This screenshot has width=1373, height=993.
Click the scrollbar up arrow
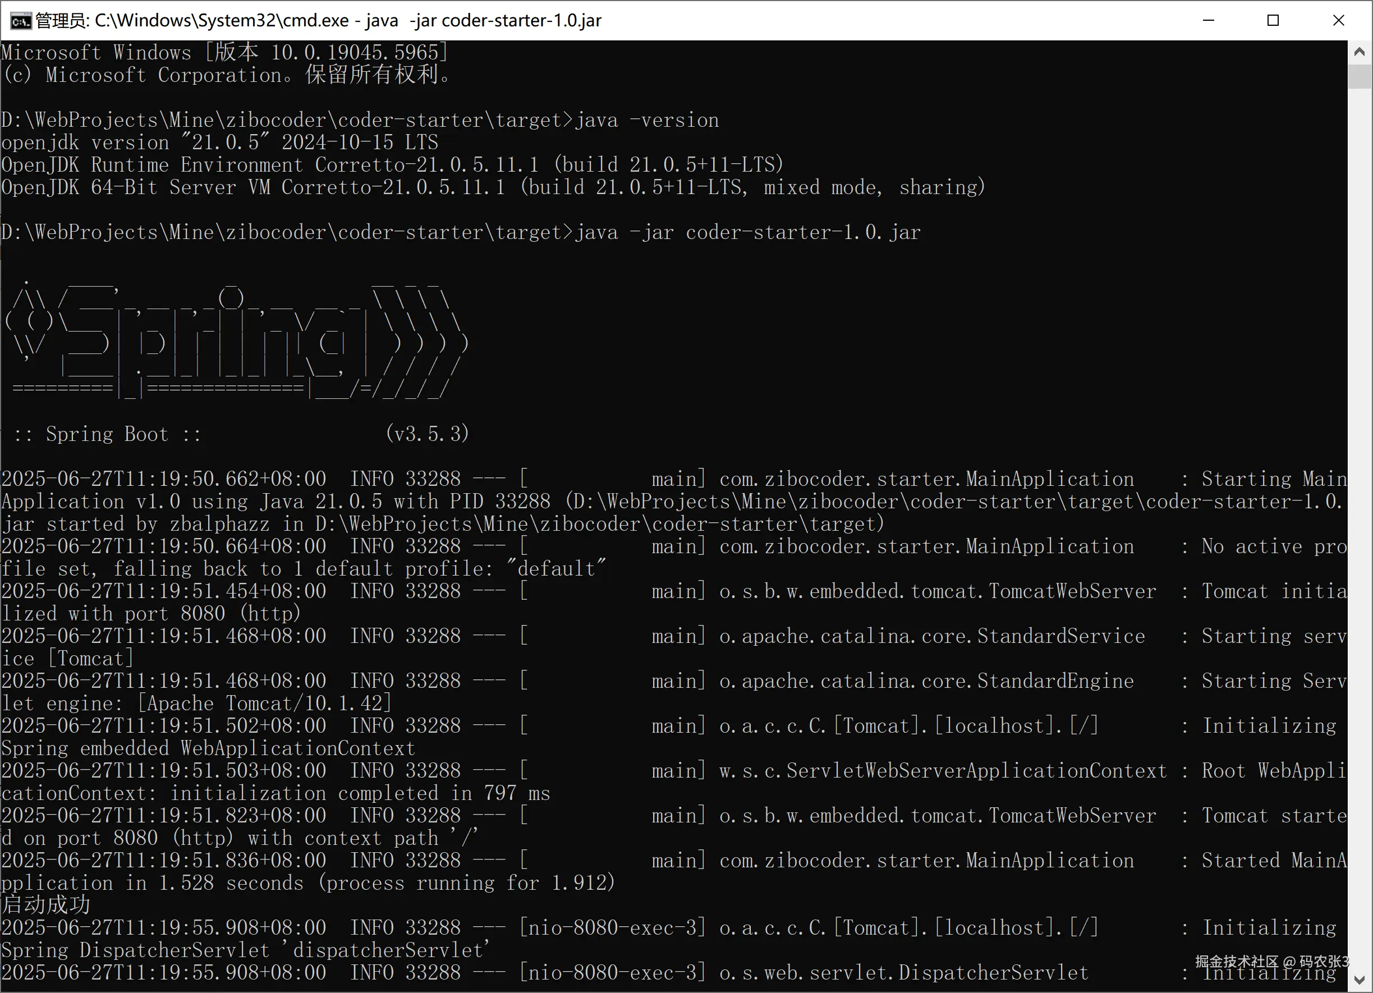pyautogui.click(x=1359, y=53)
